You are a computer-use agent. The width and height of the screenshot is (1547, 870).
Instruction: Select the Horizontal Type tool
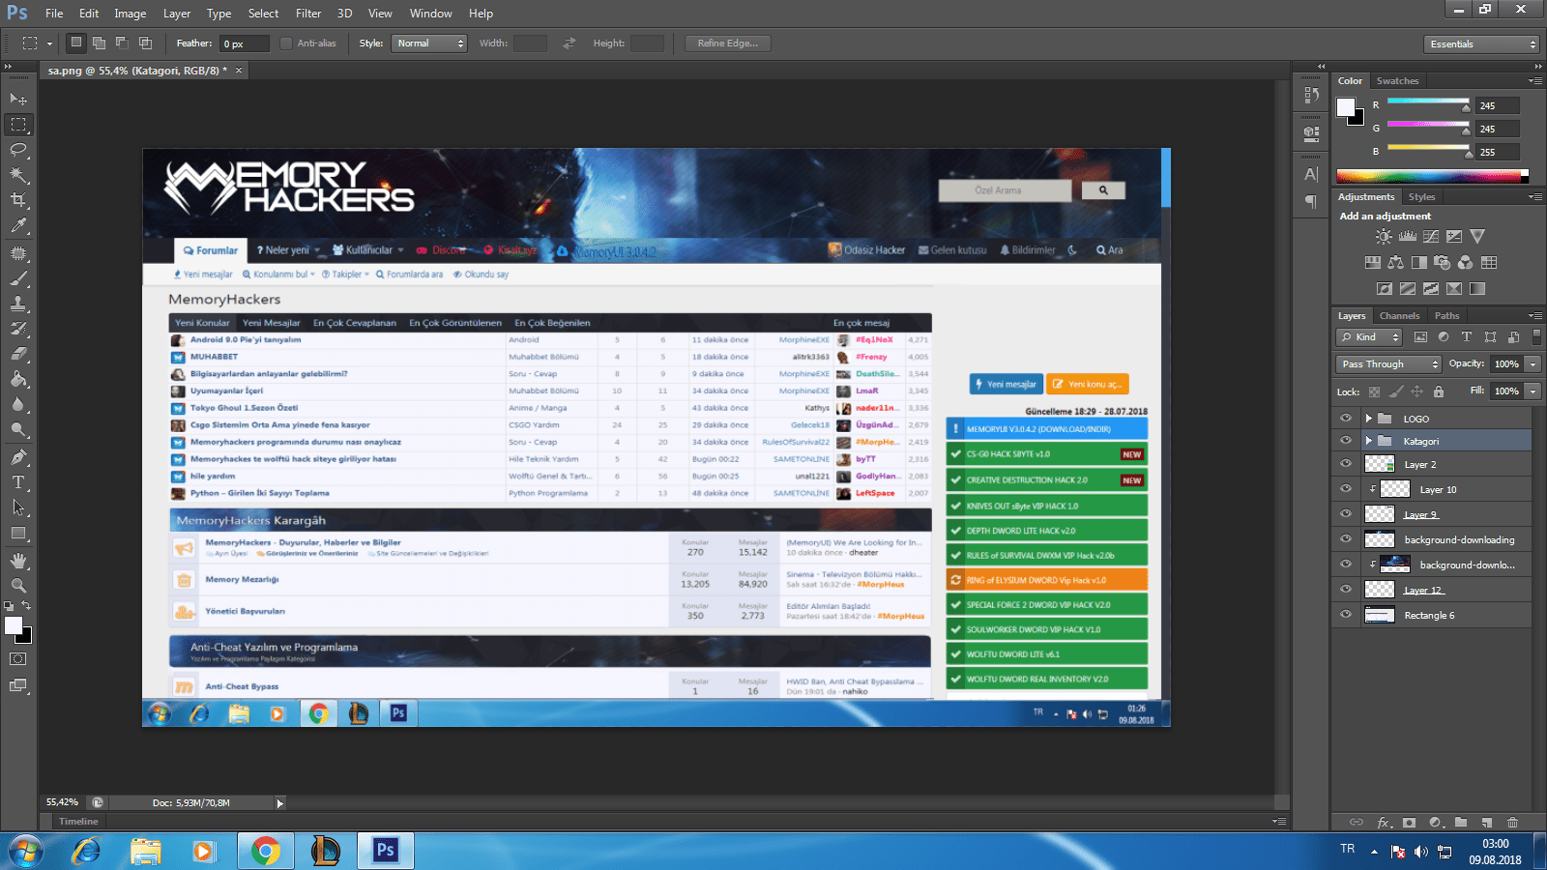tap(18, 481)
